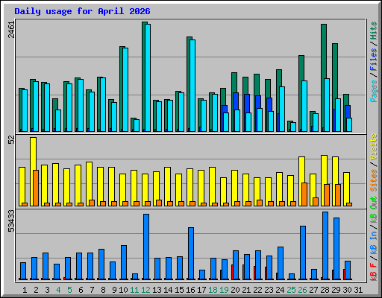Click day 5 weekend label

point(69,290)
